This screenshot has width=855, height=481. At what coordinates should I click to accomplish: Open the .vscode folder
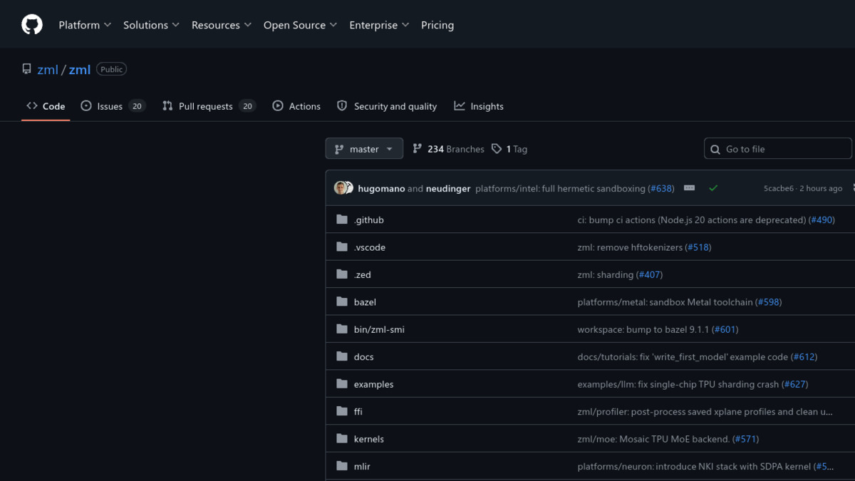(369, 247)
